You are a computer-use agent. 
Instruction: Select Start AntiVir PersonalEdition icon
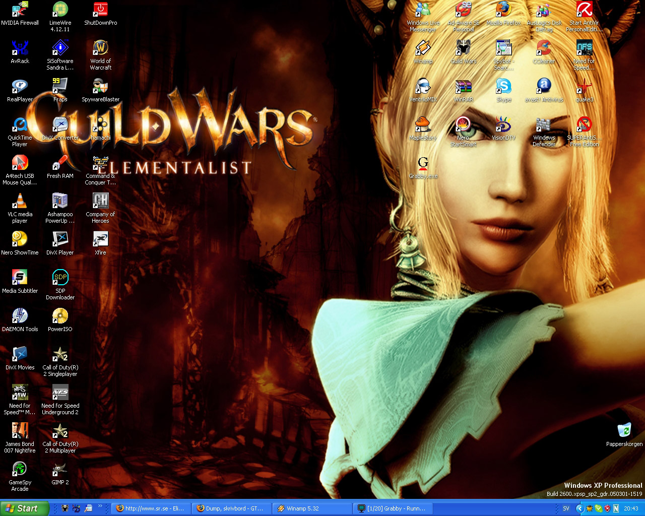coord(584,17)
